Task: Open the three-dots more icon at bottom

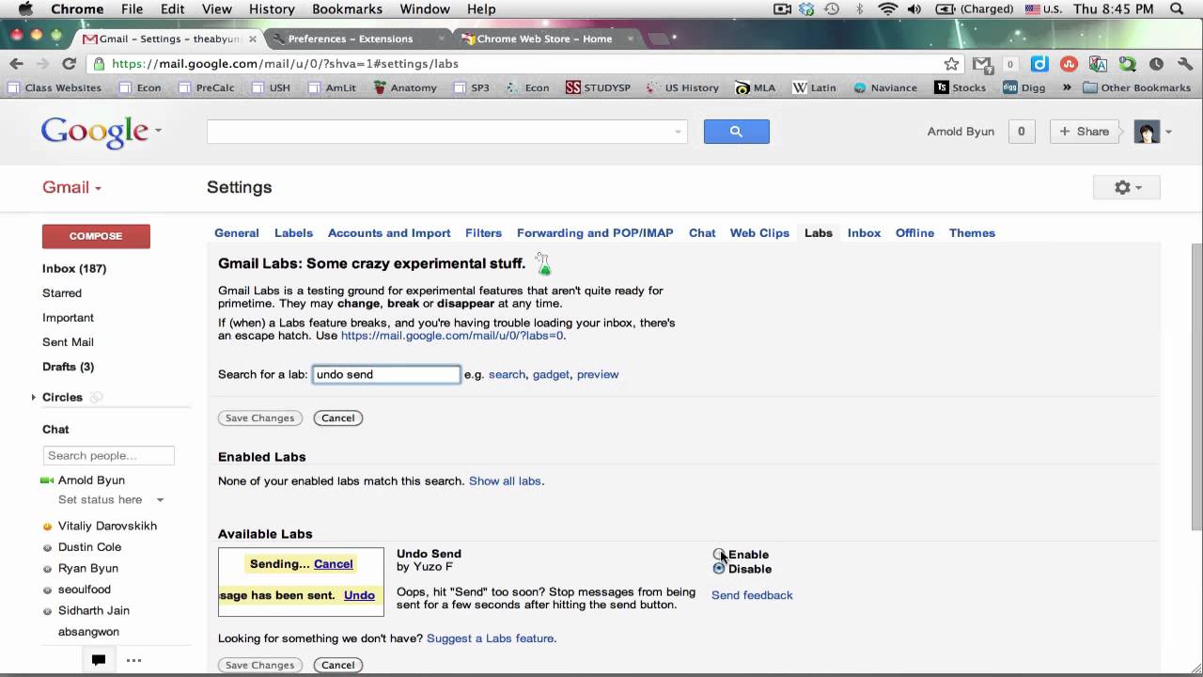Action: click(133, 660)
